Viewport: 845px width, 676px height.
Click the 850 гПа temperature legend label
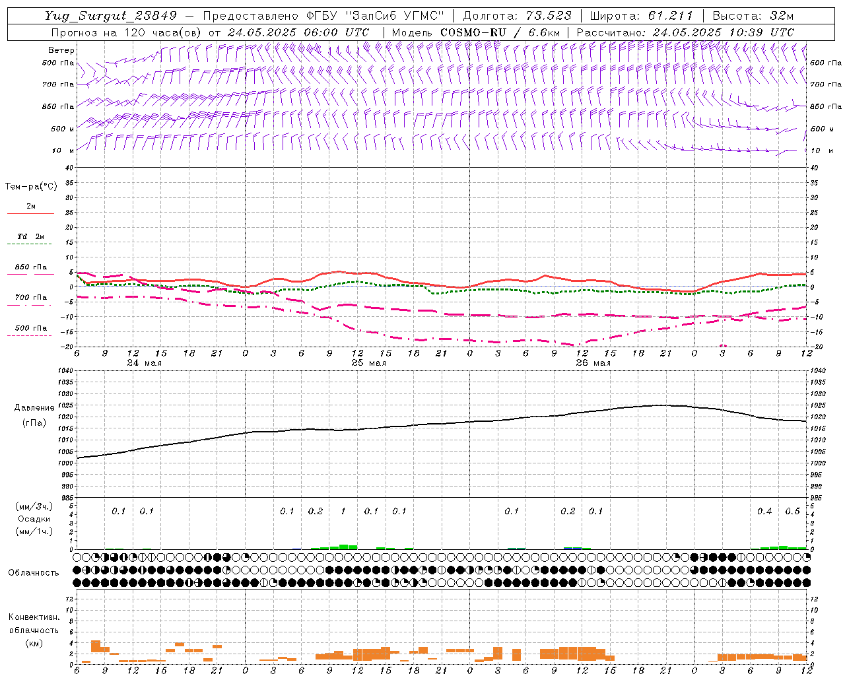coord(31,267)
